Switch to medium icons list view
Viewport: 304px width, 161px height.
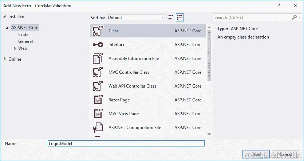click(x=180, y=17)
